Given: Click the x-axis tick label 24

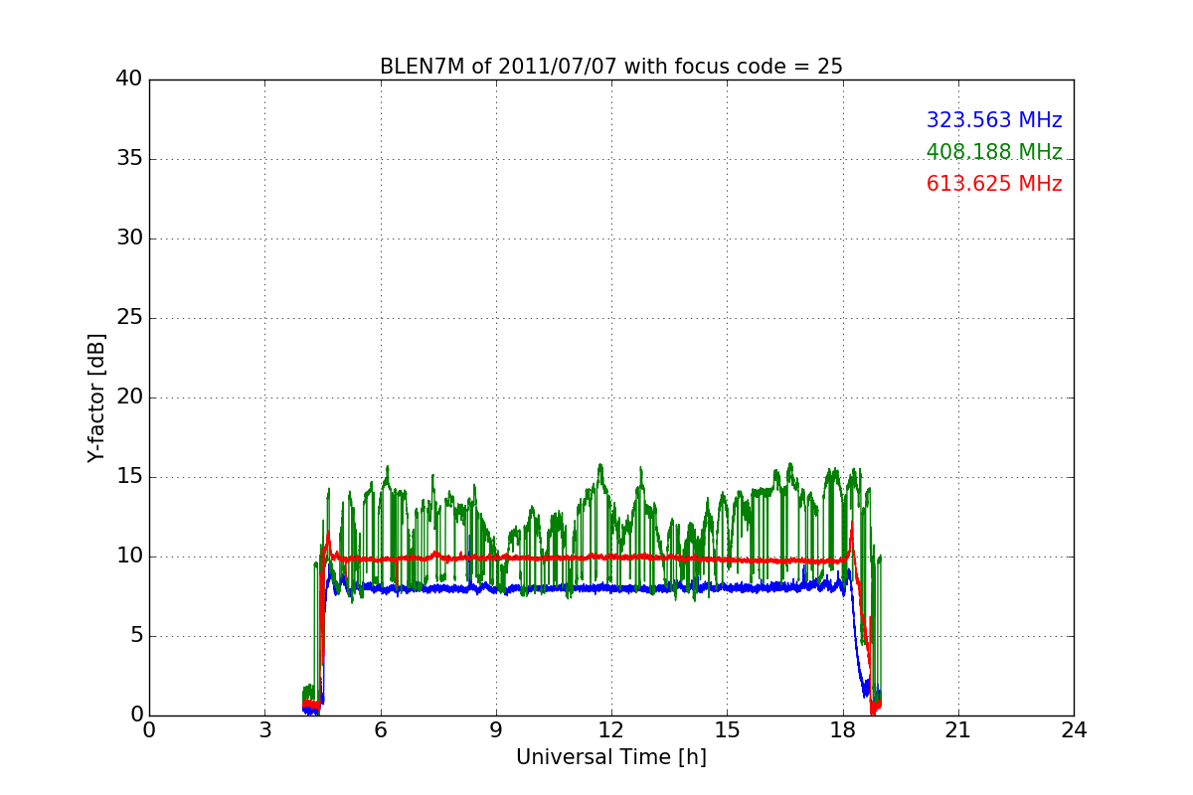Looking at the screenshot, I should pyautogui.click(x=1074, y=730).
